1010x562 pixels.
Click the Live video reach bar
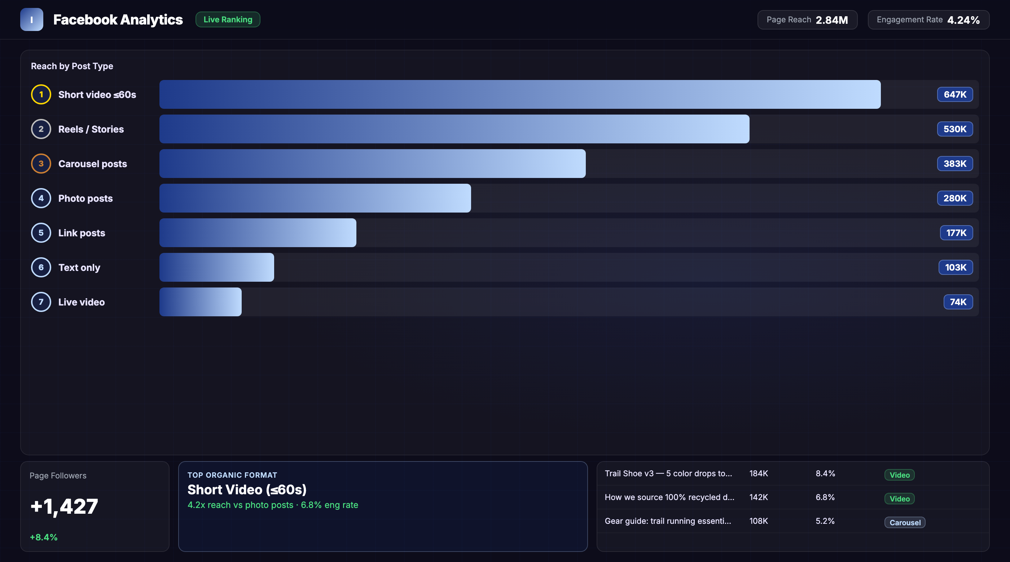pos(200,302)
